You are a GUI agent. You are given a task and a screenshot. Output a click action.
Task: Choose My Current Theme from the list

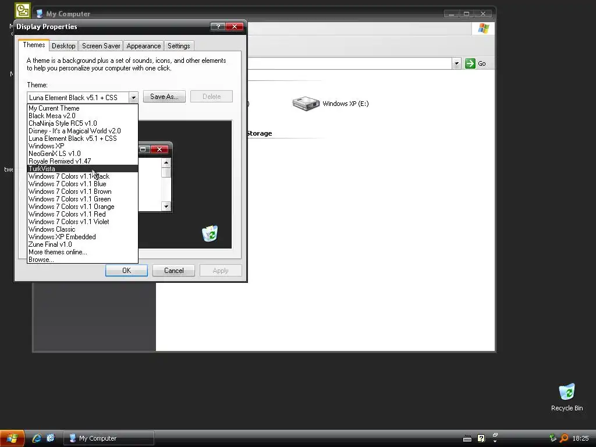coord(83,108)
